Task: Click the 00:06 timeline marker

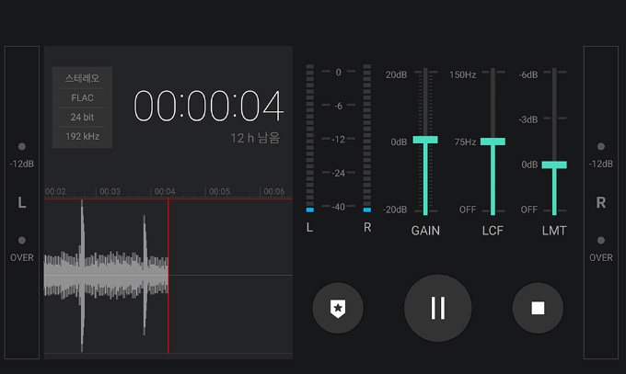Action: 274,191
